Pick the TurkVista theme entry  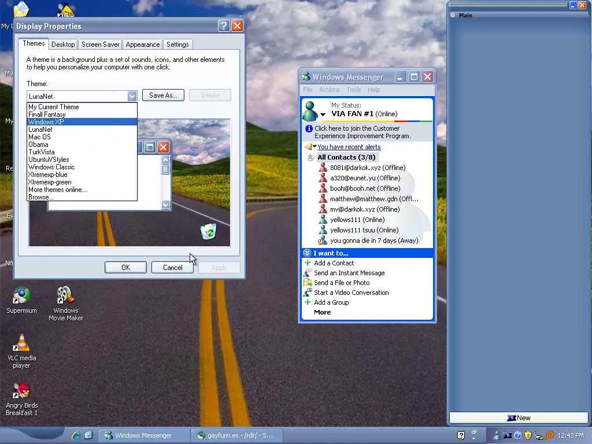click(x=82, y=152)
